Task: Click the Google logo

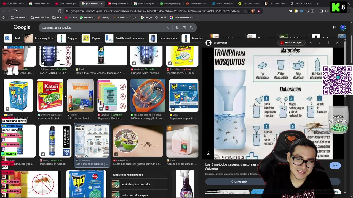Action: 22,28
